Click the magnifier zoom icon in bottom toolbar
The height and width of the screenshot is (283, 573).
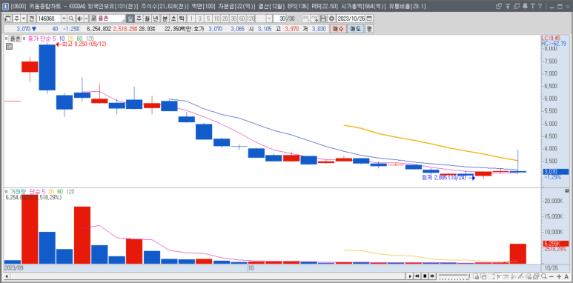pyautogui.click(x=544, y=276)
